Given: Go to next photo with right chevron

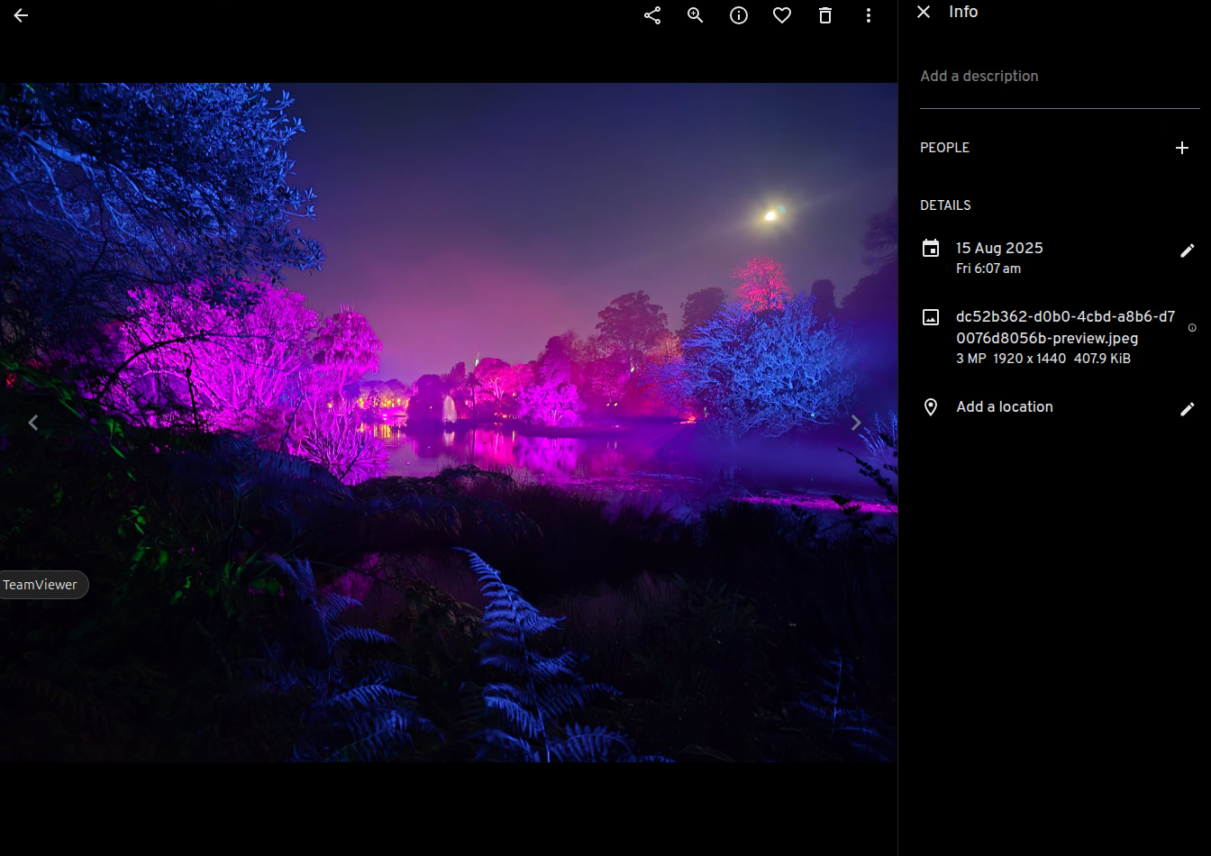Looking at the screenshot, I should point(856,423).
